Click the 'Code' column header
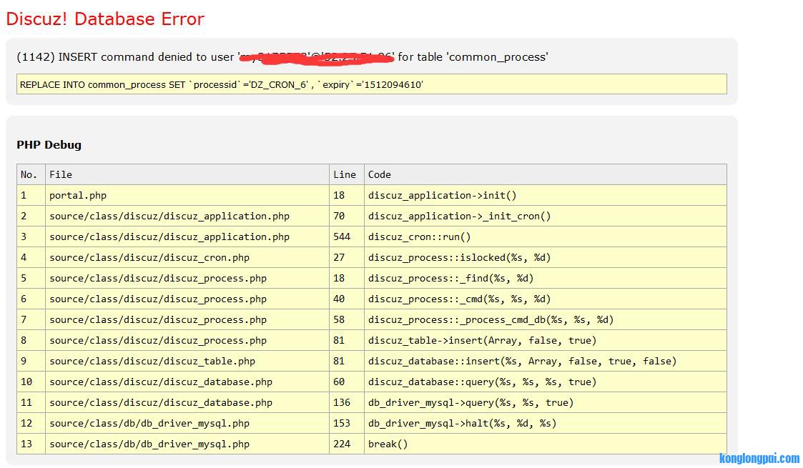Viewport: 803px width, 468px height. pos(546,174)
